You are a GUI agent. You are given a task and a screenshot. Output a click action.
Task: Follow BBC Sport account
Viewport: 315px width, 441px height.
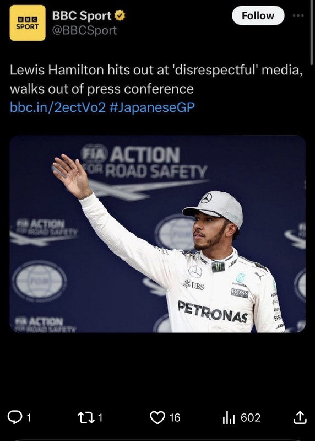click(x=258, y=16)
